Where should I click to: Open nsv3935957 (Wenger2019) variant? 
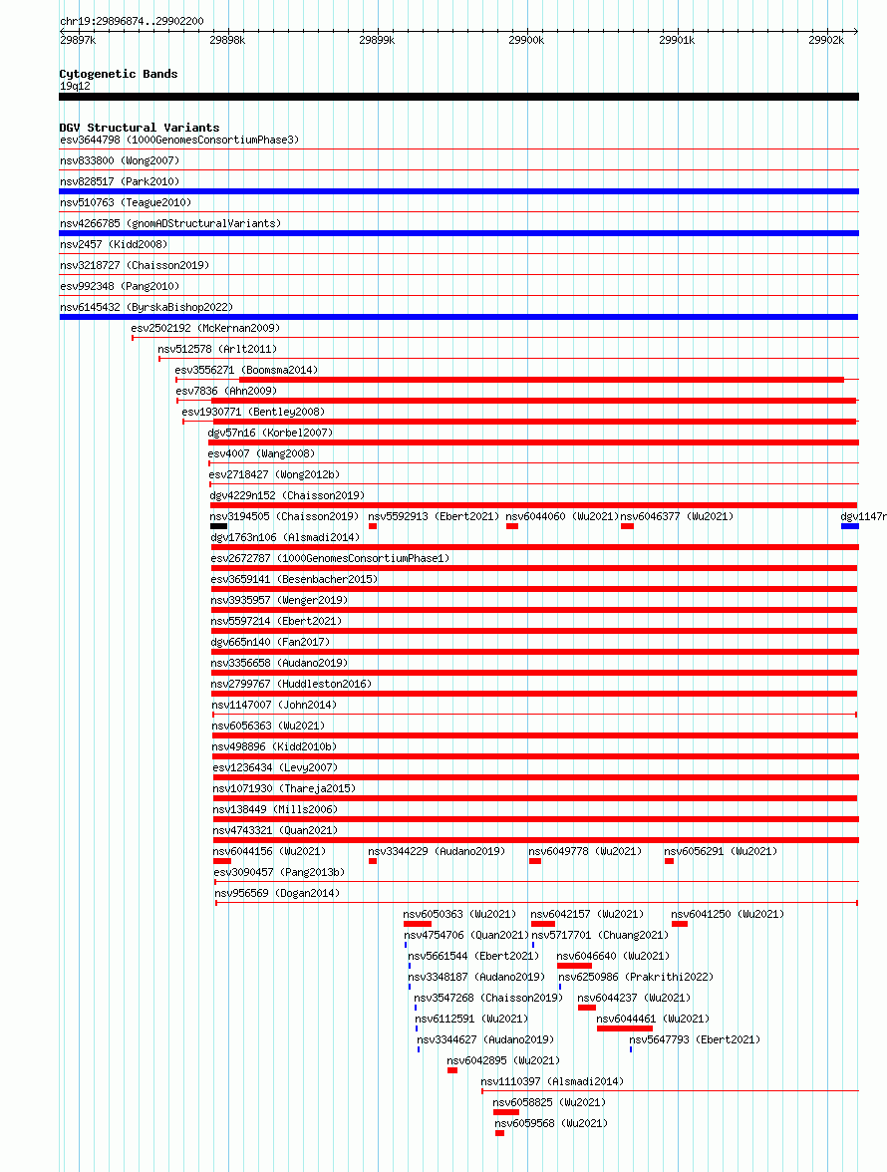pos(279,600)
